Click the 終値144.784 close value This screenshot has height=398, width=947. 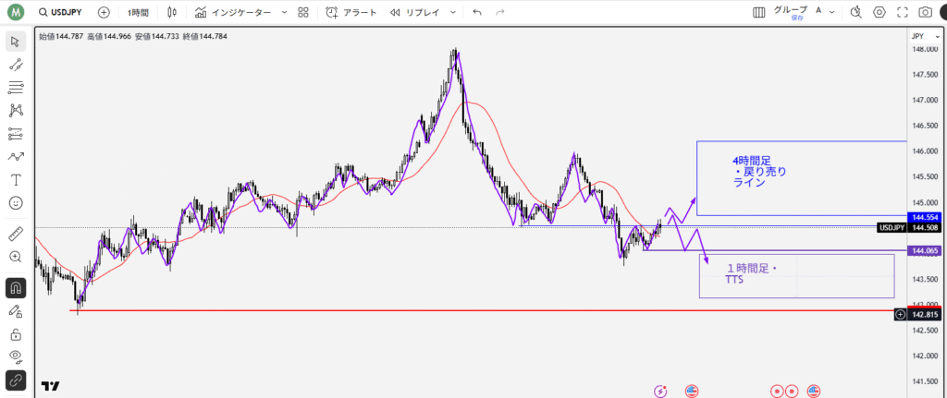point(204,36)
